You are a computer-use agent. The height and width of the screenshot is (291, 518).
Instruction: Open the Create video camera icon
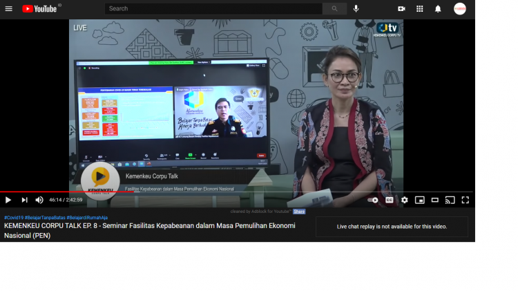[401, 9]
